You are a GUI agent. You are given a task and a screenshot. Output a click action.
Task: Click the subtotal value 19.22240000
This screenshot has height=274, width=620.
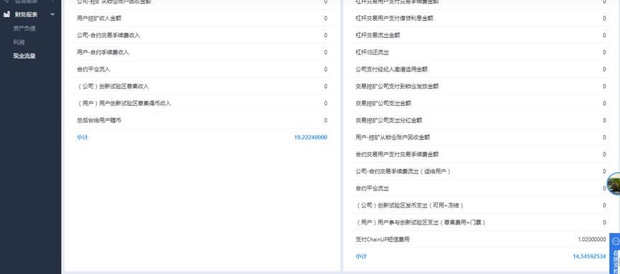point(311,137)
